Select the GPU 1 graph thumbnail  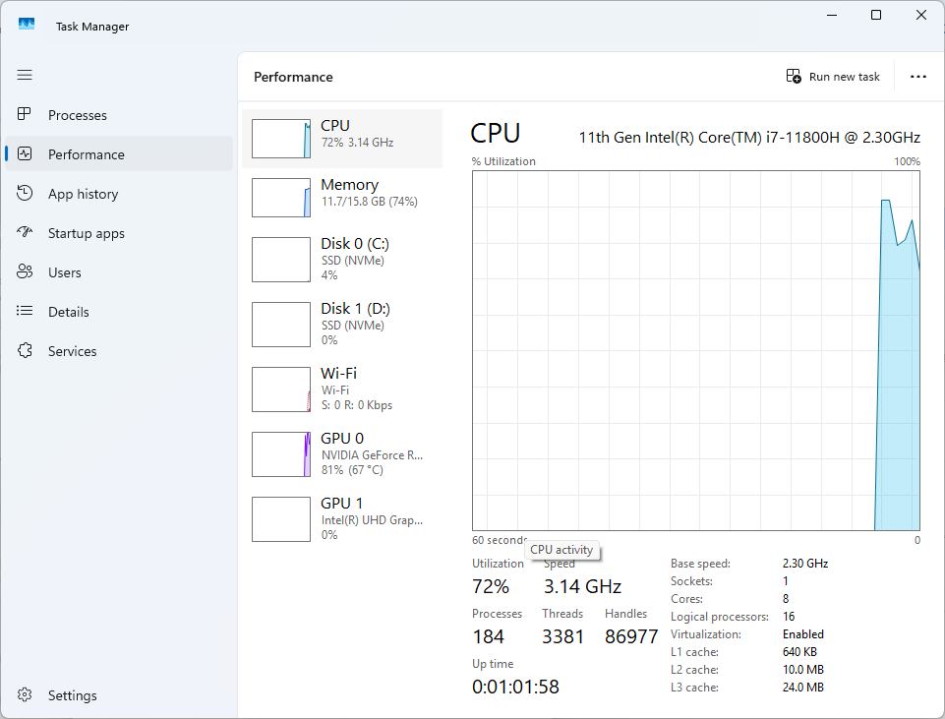281,519
